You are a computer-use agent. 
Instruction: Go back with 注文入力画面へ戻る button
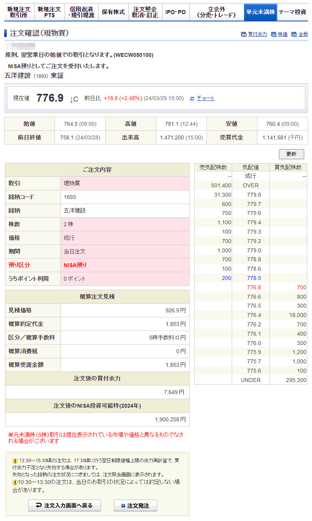pyautogui.click(x=64, y=505)
